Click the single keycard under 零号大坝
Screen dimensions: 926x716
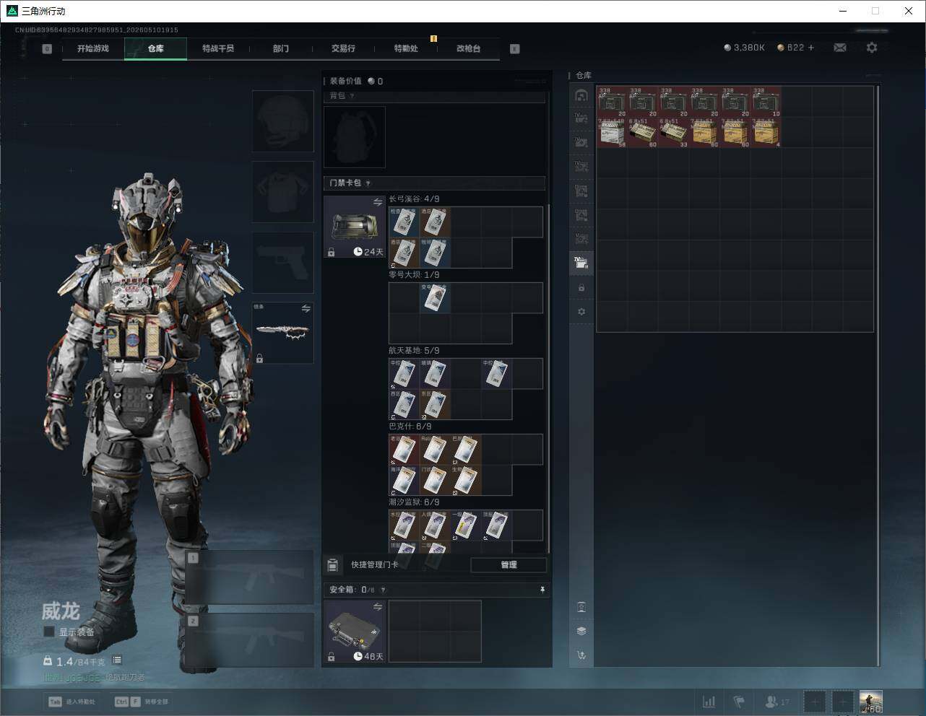[436, 298]
